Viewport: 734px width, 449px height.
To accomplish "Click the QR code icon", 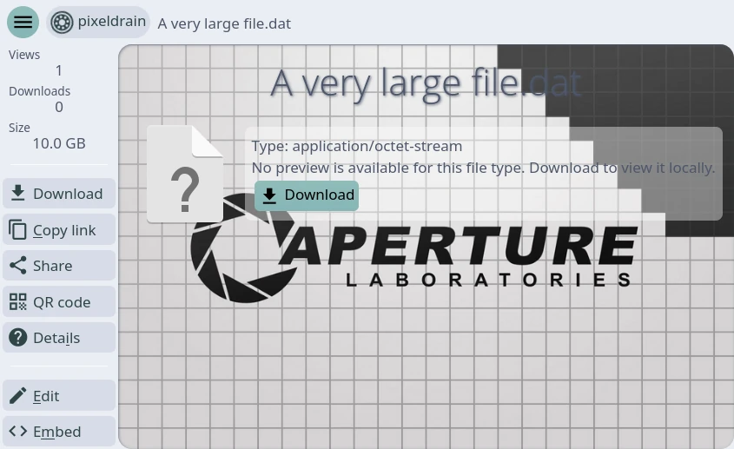I will (18, 302).
